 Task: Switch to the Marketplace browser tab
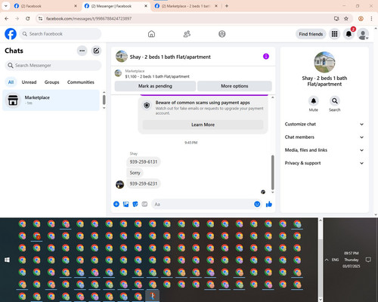point(186,6)
